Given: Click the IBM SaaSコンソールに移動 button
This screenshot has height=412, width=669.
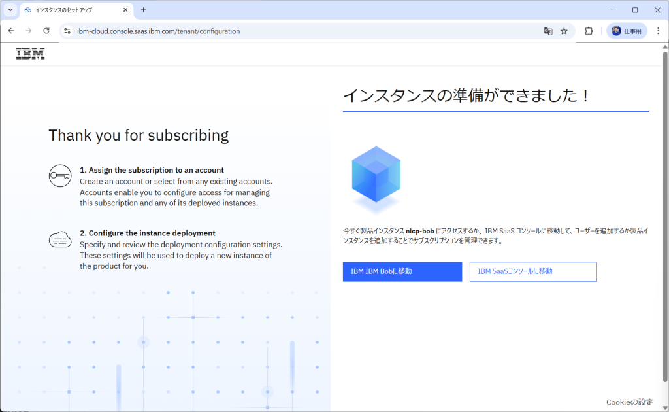Looking at the screenshot, I should [x=533, y=271].
